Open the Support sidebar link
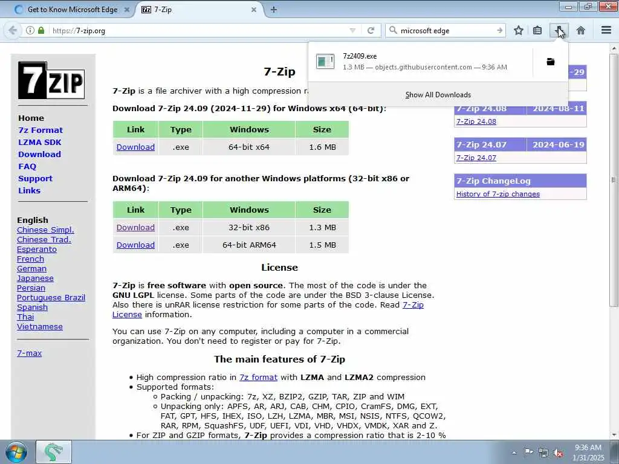The width and height of the screenshot is (619, 464). 35,178
